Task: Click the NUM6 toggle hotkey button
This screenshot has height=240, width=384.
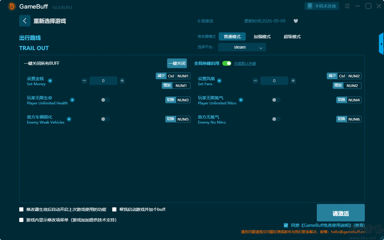Action: 349,119
